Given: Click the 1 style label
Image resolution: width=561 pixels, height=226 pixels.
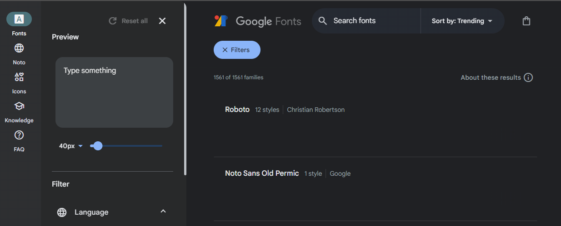Looking at the screenshot, I should pyautogui.click(x=313, y=173).
